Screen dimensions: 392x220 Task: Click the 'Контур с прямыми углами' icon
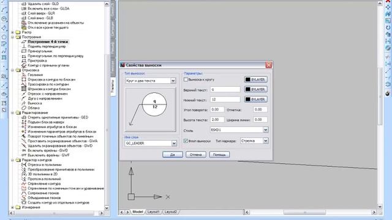(x=24, y=65)
